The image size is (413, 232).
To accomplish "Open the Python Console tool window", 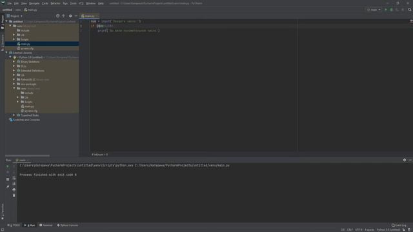I will click(x=68, y=226).
